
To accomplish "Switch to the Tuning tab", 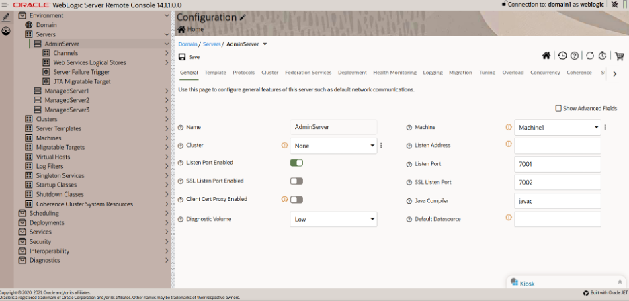I will (x=487, y=73).
